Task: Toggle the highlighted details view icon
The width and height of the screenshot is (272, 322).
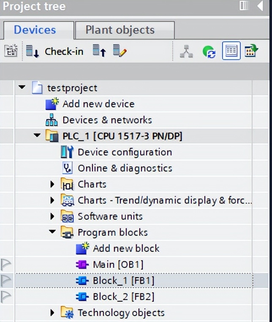Action: tap(231, 52)
